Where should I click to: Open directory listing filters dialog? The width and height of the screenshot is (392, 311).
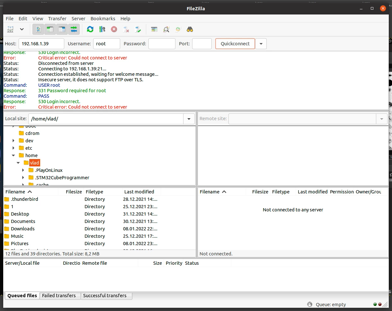[x=154, y=29]
